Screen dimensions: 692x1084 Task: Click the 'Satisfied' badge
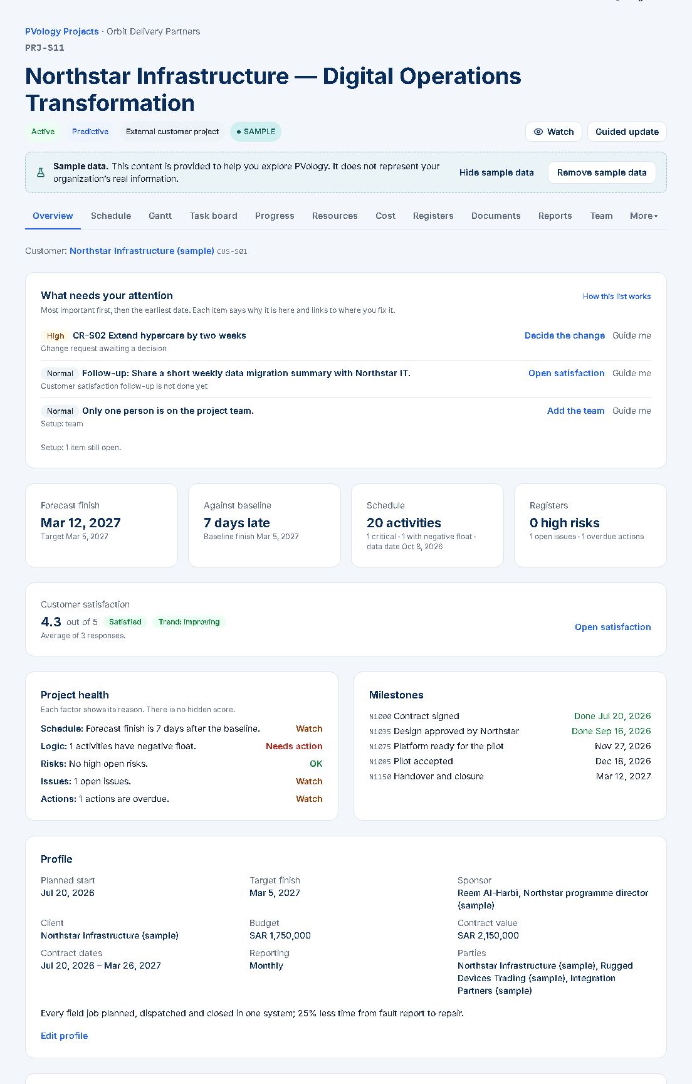(125, 622)
